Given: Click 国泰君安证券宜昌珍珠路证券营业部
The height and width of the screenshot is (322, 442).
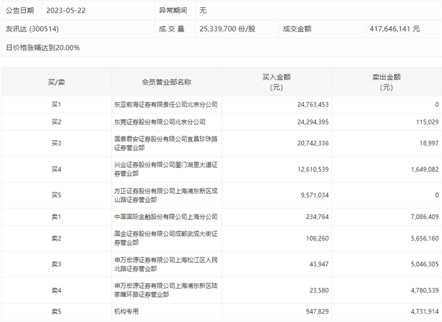Looking at the screenshot, I should click(x=165, y=143).
